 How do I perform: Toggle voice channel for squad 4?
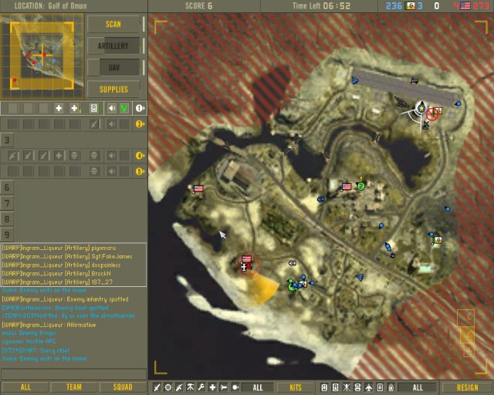pos(111,156)
